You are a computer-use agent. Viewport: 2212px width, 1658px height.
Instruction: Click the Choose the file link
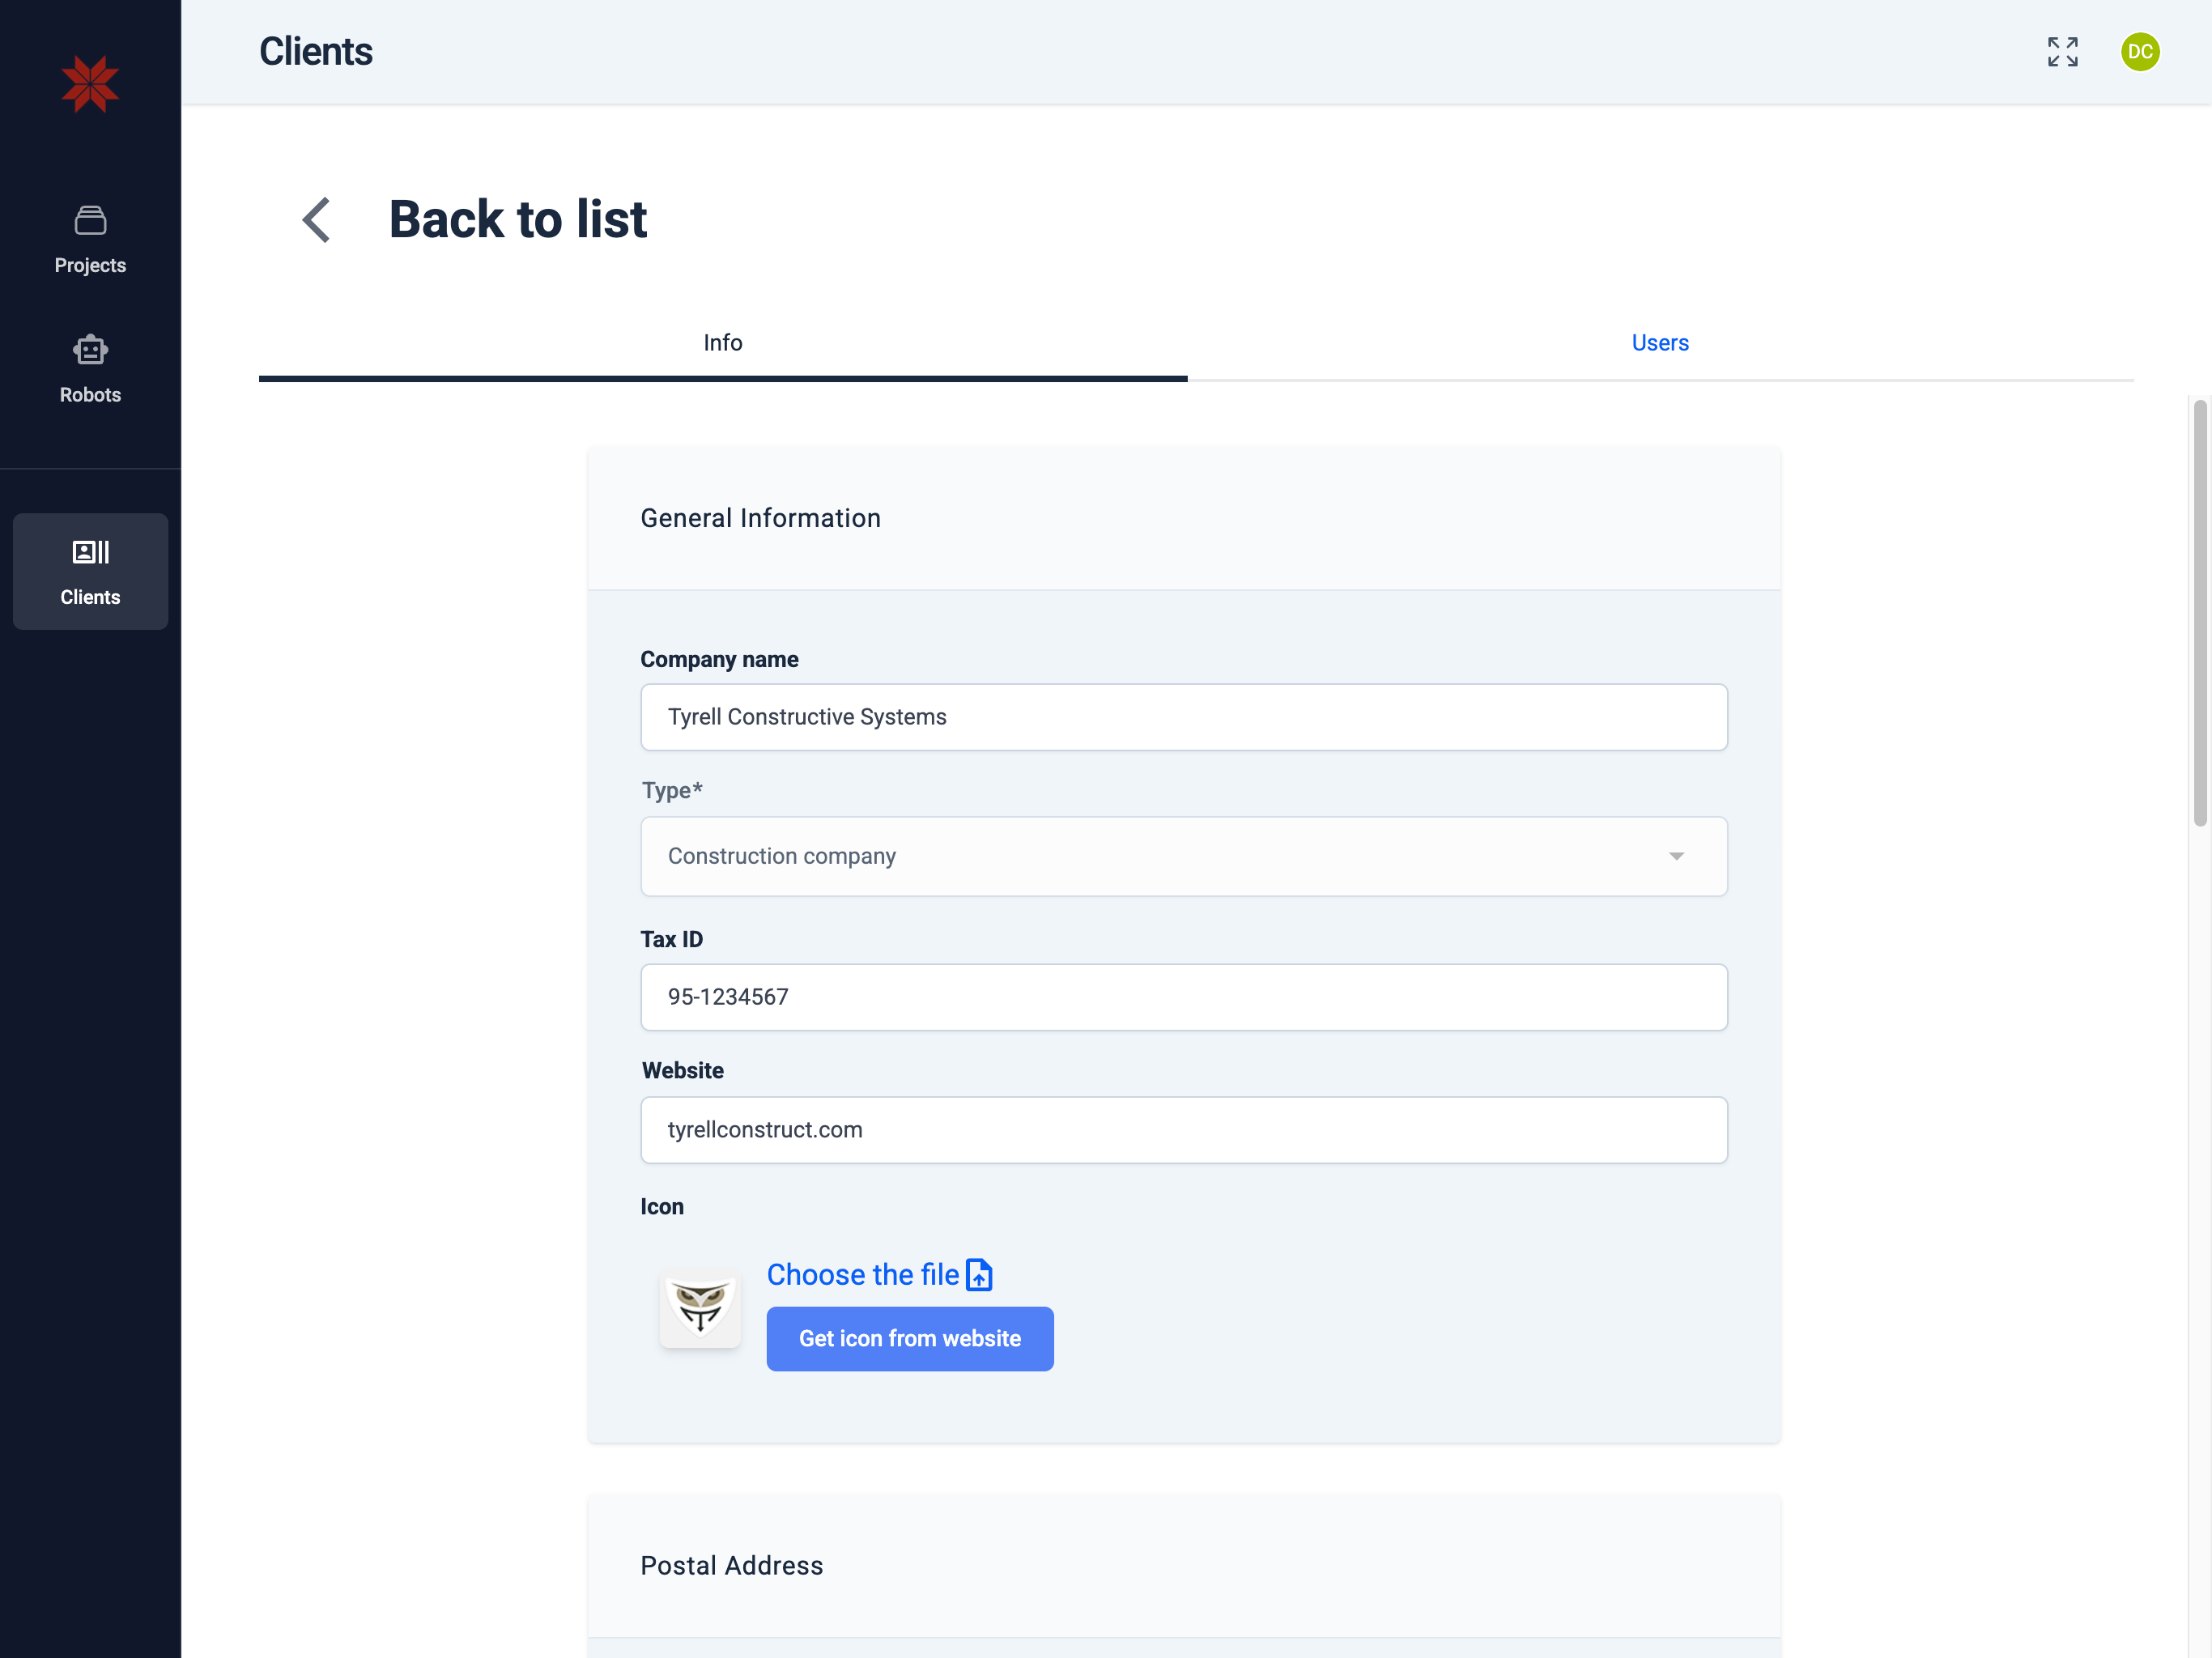pos(862,1275)
